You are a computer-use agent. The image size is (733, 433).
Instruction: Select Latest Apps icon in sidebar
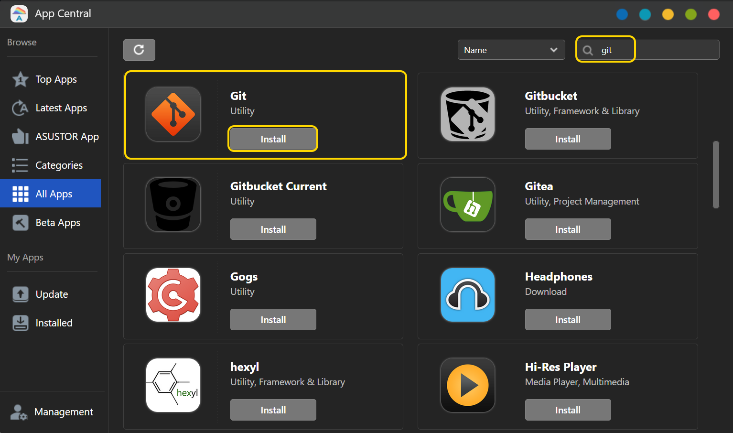pos(20,108)
